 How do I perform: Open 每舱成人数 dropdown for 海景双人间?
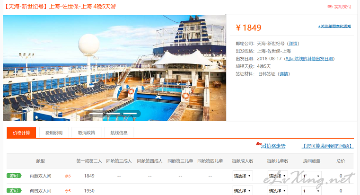[243, 191]
